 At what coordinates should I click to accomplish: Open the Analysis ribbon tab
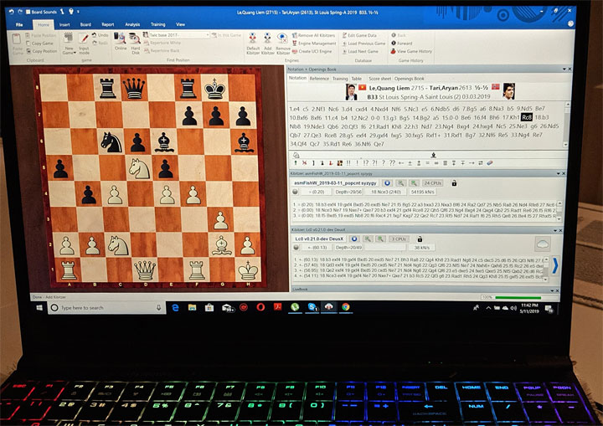tap(132, 25)
